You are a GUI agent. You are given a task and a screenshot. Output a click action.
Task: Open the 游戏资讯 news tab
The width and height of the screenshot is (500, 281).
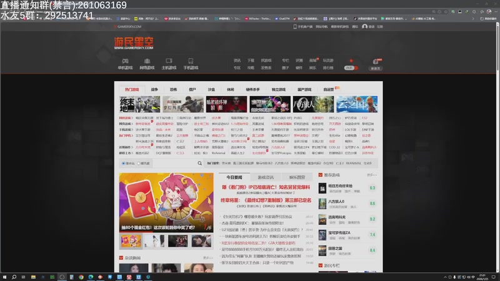(266, 177)
